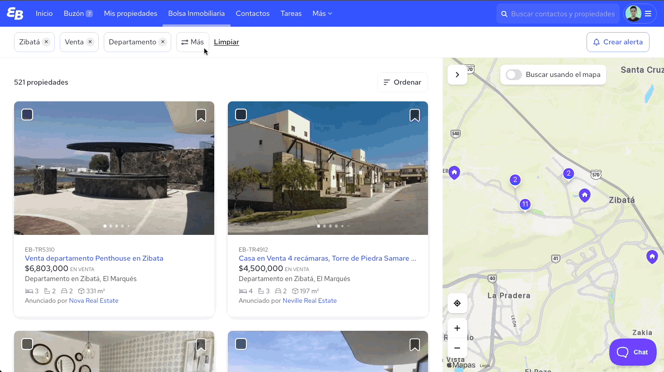Collapse the map panel with chevron
This screenshot has height=372, width=664.
[x=457, y=75]
